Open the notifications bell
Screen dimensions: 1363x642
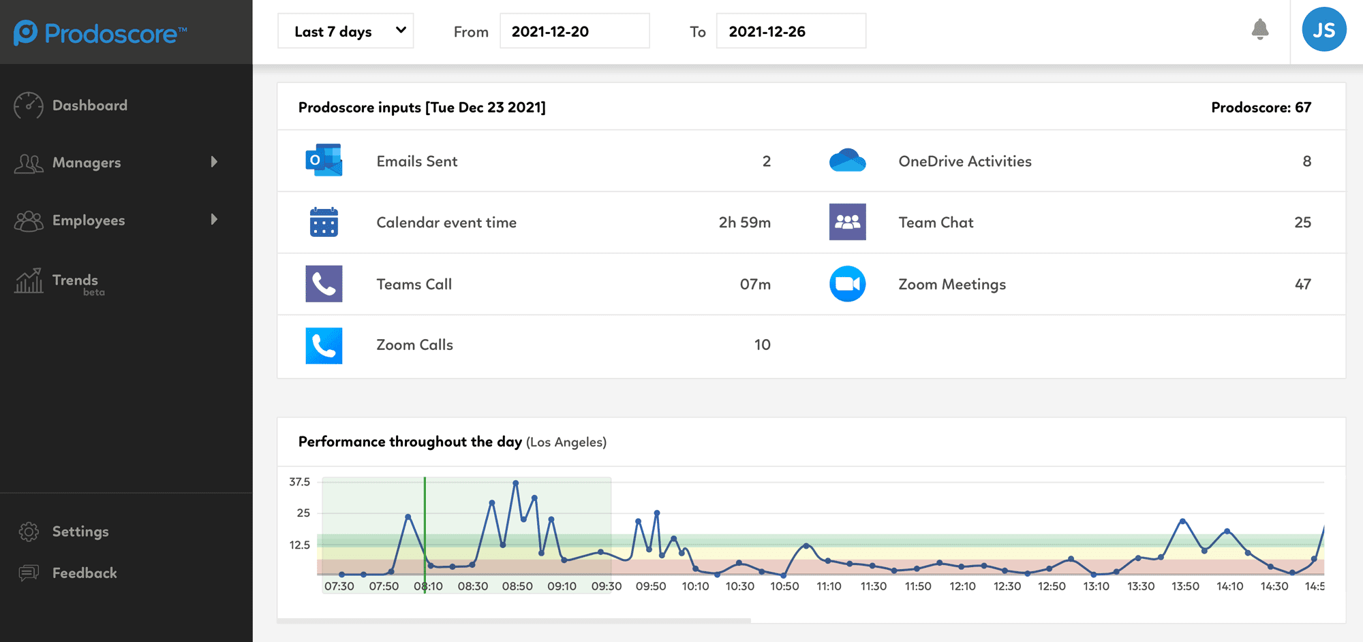(x=1260, y=29)
